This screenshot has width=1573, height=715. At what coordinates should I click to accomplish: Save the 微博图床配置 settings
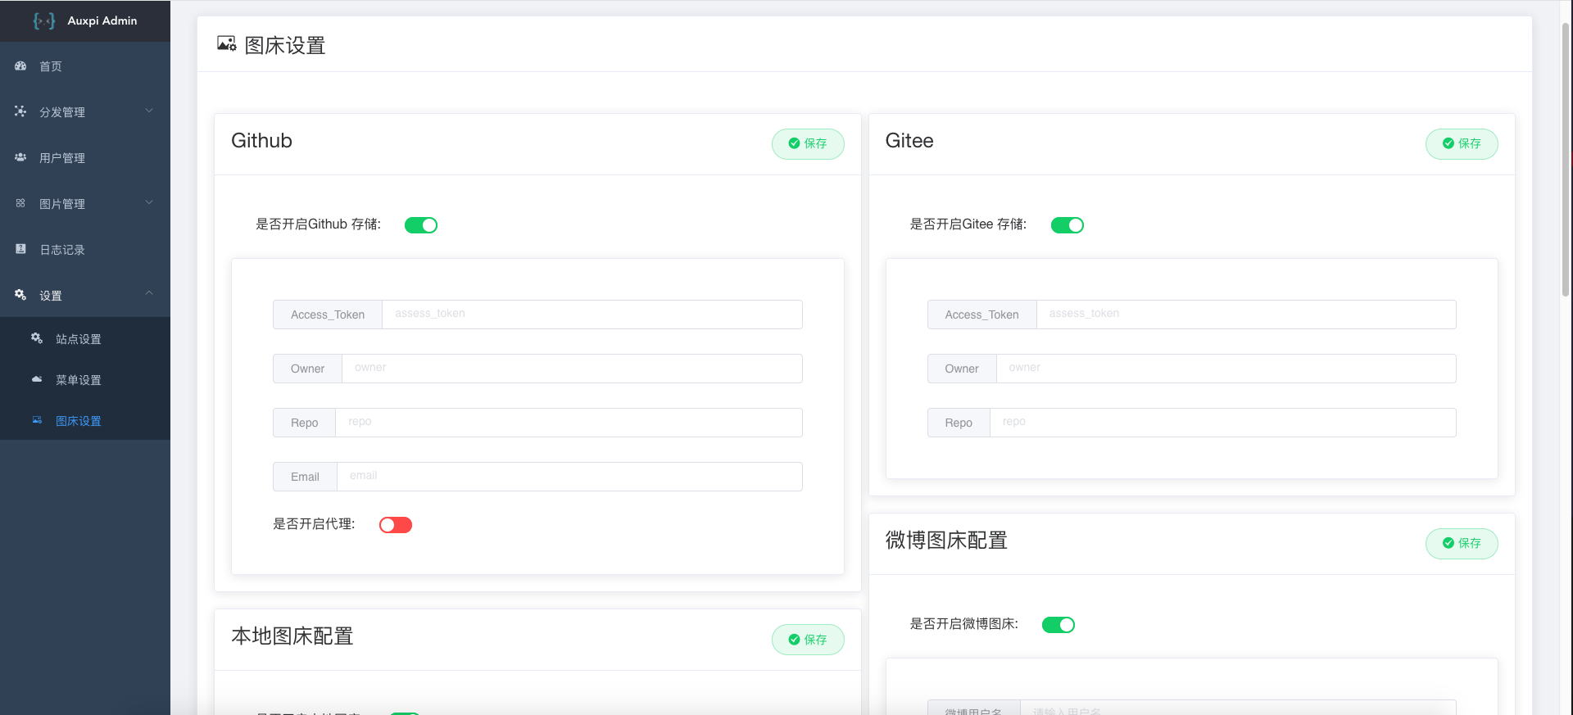tap(1462, 543)
